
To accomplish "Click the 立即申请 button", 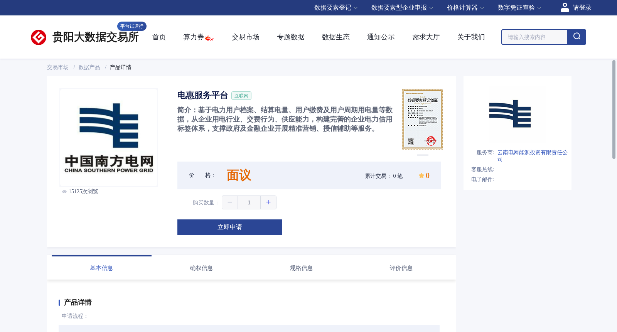I will coord(230,227).
